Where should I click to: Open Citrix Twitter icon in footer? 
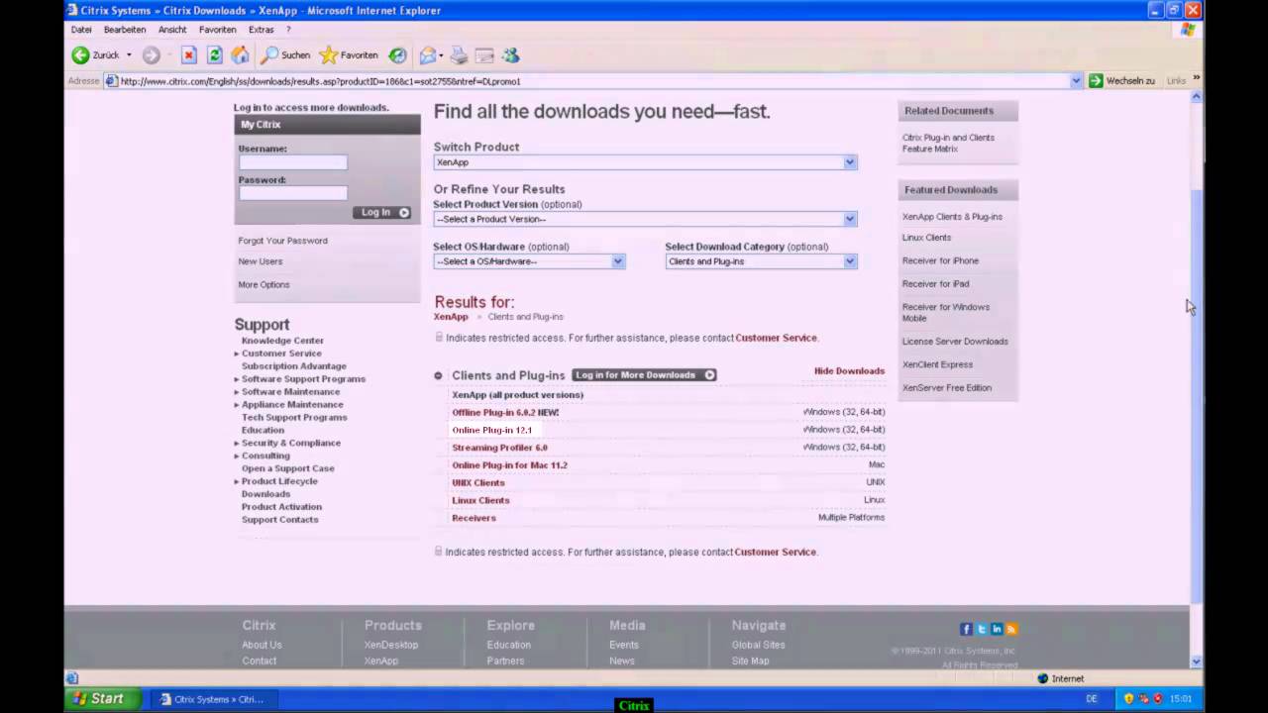click(x=982, y=629)
